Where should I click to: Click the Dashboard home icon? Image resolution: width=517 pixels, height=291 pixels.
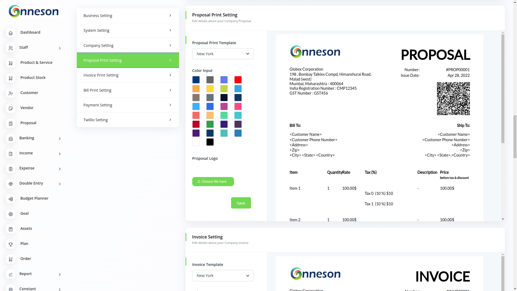point(11,33)
